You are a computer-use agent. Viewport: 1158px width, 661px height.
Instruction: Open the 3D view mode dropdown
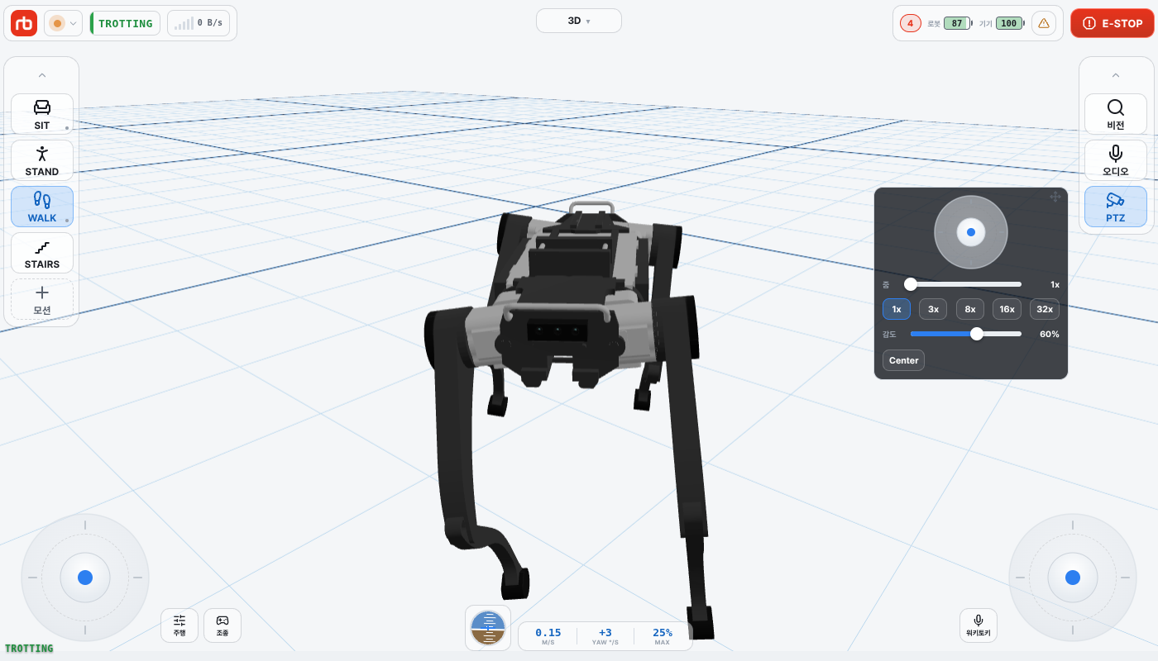click(579, 21)
